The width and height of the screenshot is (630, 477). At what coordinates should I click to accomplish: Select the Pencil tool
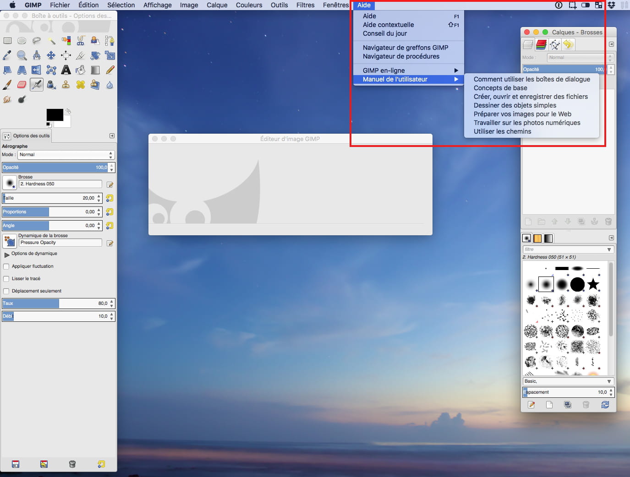tap(110, 70)
